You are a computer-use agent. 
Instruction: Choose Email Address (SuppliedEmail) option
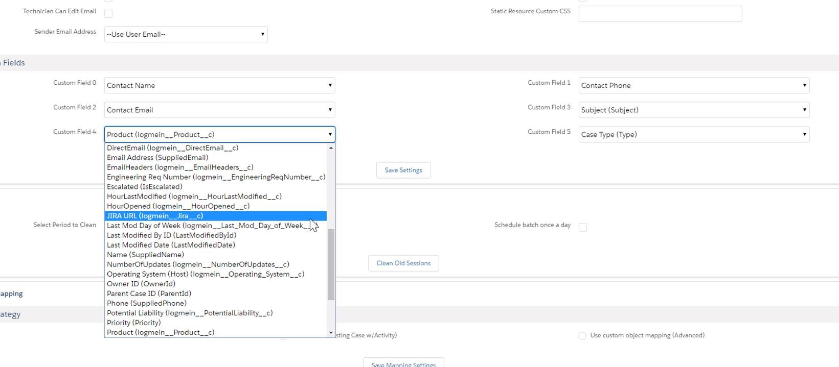(215, 158)
